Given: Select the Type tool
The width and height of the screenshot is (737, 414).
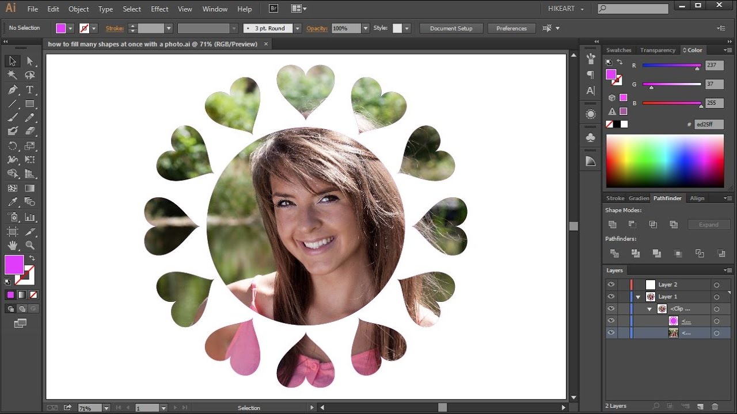Looking at the screenshot, I should pyautogui.click(x=30, y=90).
